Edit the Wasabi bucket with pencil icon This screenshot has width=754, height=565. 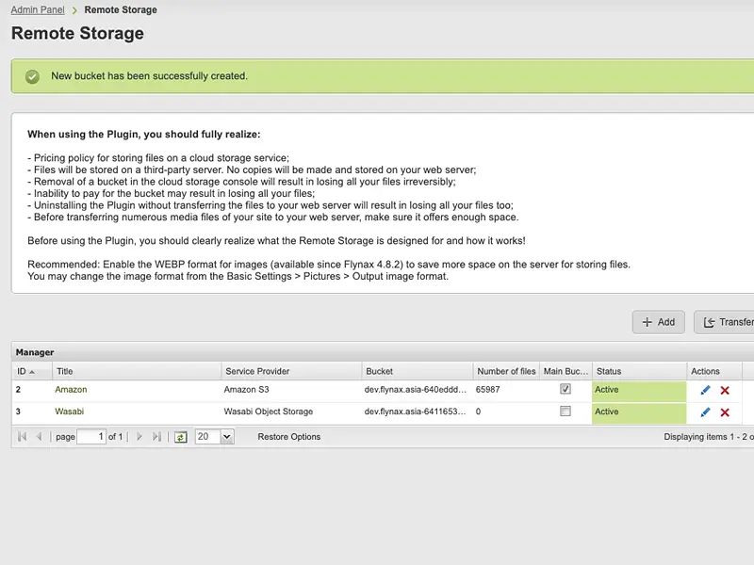click(705, 412)
